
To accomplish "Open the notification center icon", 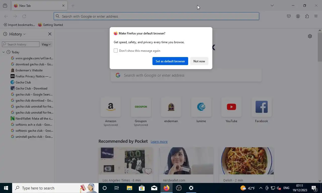I will (x=314, y=188).
